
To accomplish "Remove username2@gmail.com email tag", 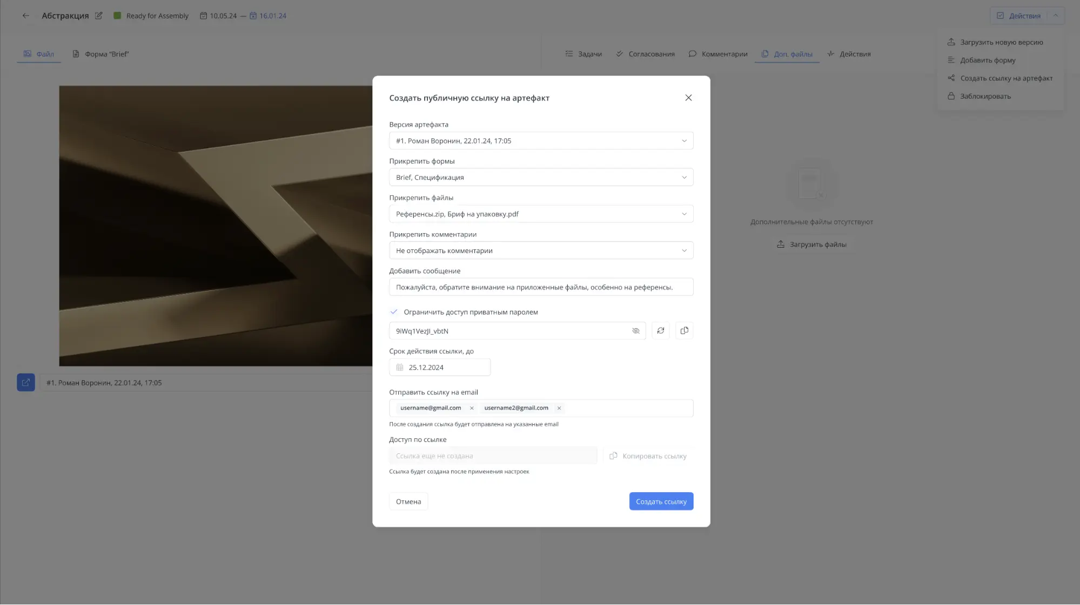I will [559, 408].
